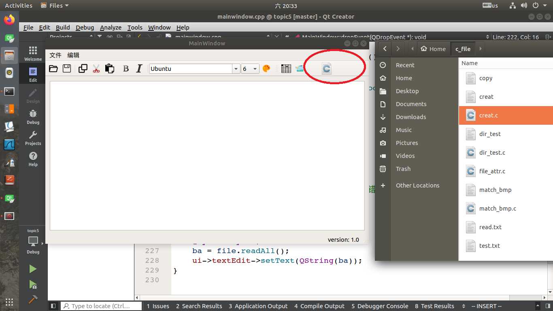
Task: Click the Type to locate search field
Action: tap(101, 306)
